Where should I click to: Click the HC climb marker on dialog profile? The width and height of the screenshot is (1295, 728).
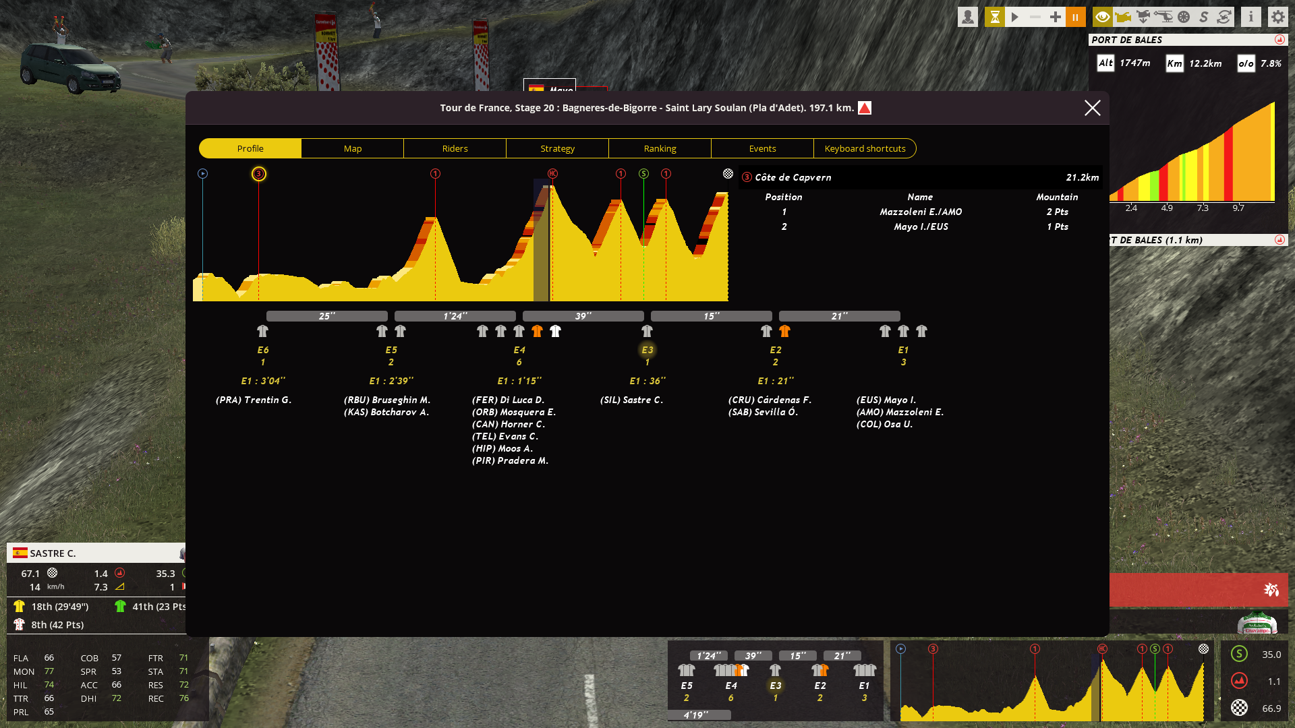coord(552,174)
